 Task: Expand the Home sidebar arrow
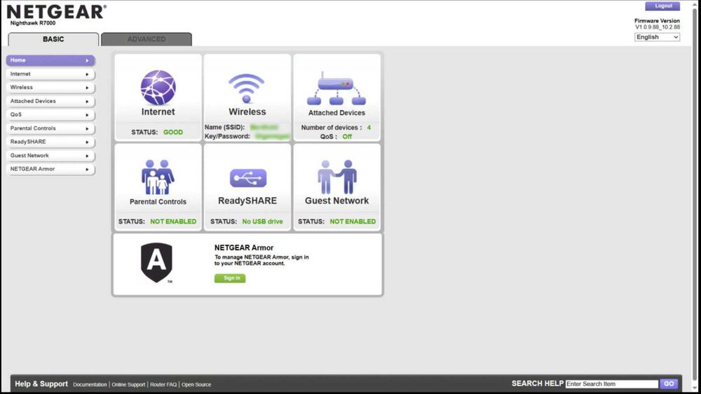[x=87, y=60]
